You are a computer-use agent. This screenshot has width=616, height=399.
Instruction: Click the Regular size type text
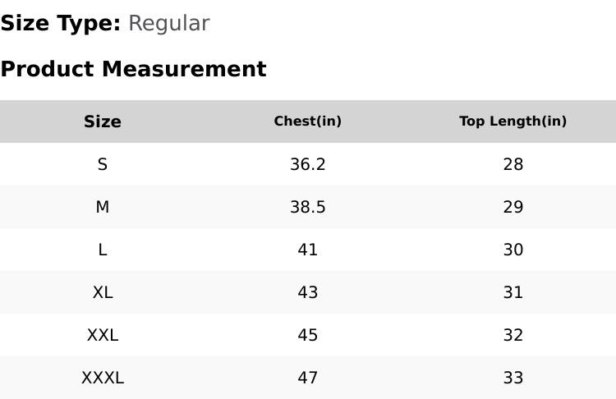tap(169, 24)
